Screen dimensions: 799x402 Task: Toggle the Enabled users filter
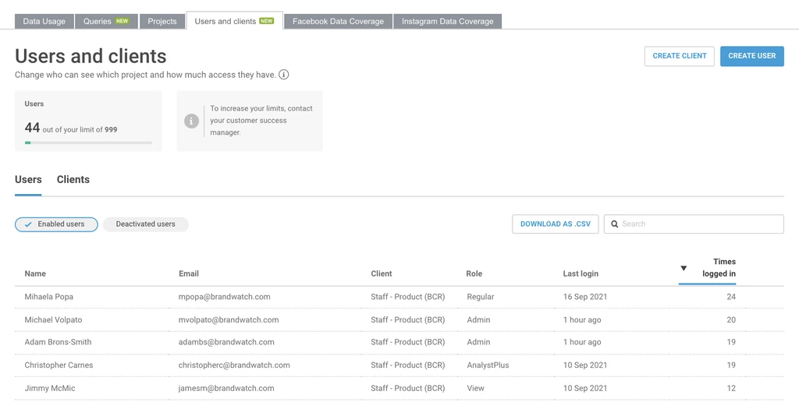pyautogui.click(x=56, y=224)
